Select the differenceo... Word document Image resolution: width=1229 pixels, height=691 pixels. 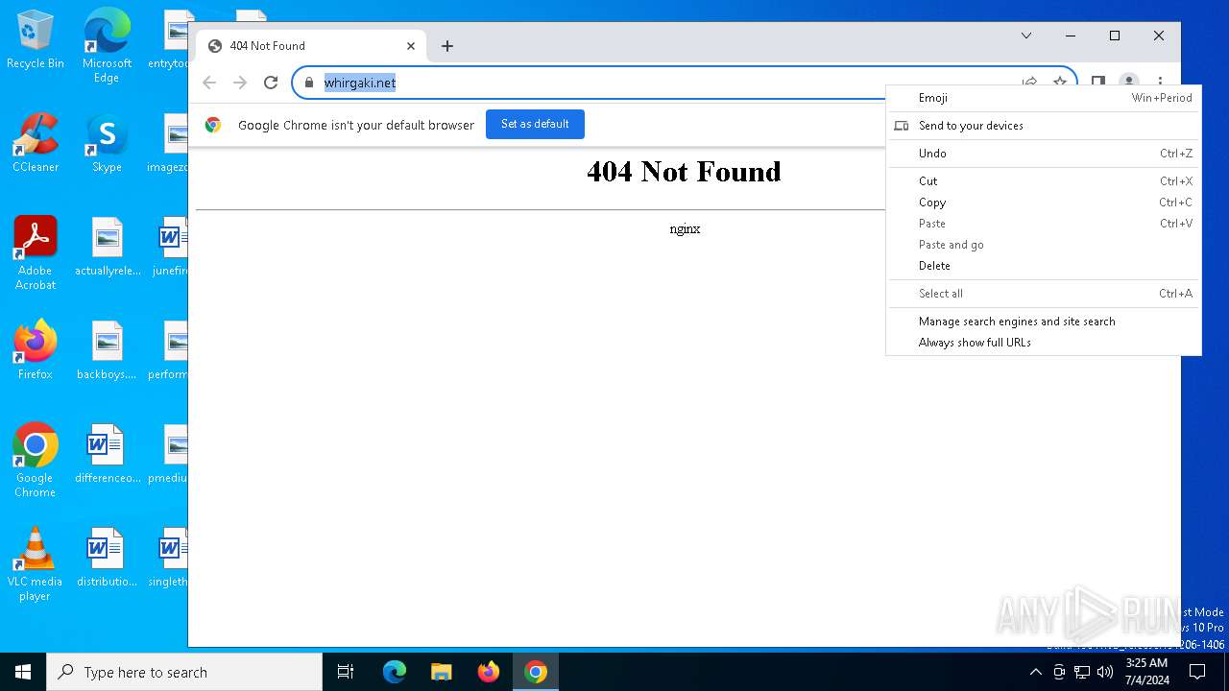[x=108, y=454]
